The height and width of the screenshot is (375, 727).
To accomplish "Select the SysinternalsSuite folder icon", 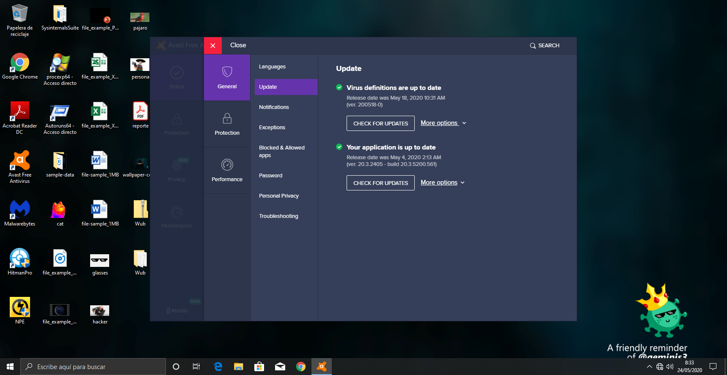I will [60, 18].
